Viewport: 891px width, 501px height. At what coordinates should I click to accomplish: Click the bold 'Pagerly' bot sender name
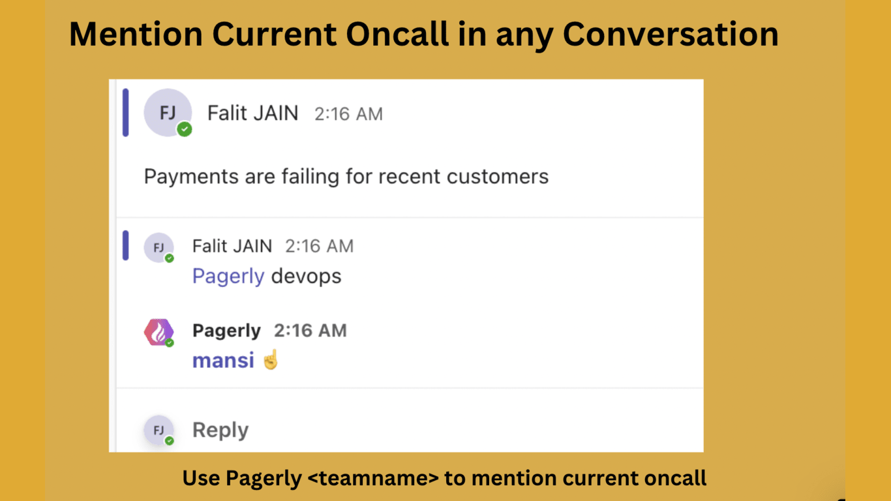click(x=226, y=331)
